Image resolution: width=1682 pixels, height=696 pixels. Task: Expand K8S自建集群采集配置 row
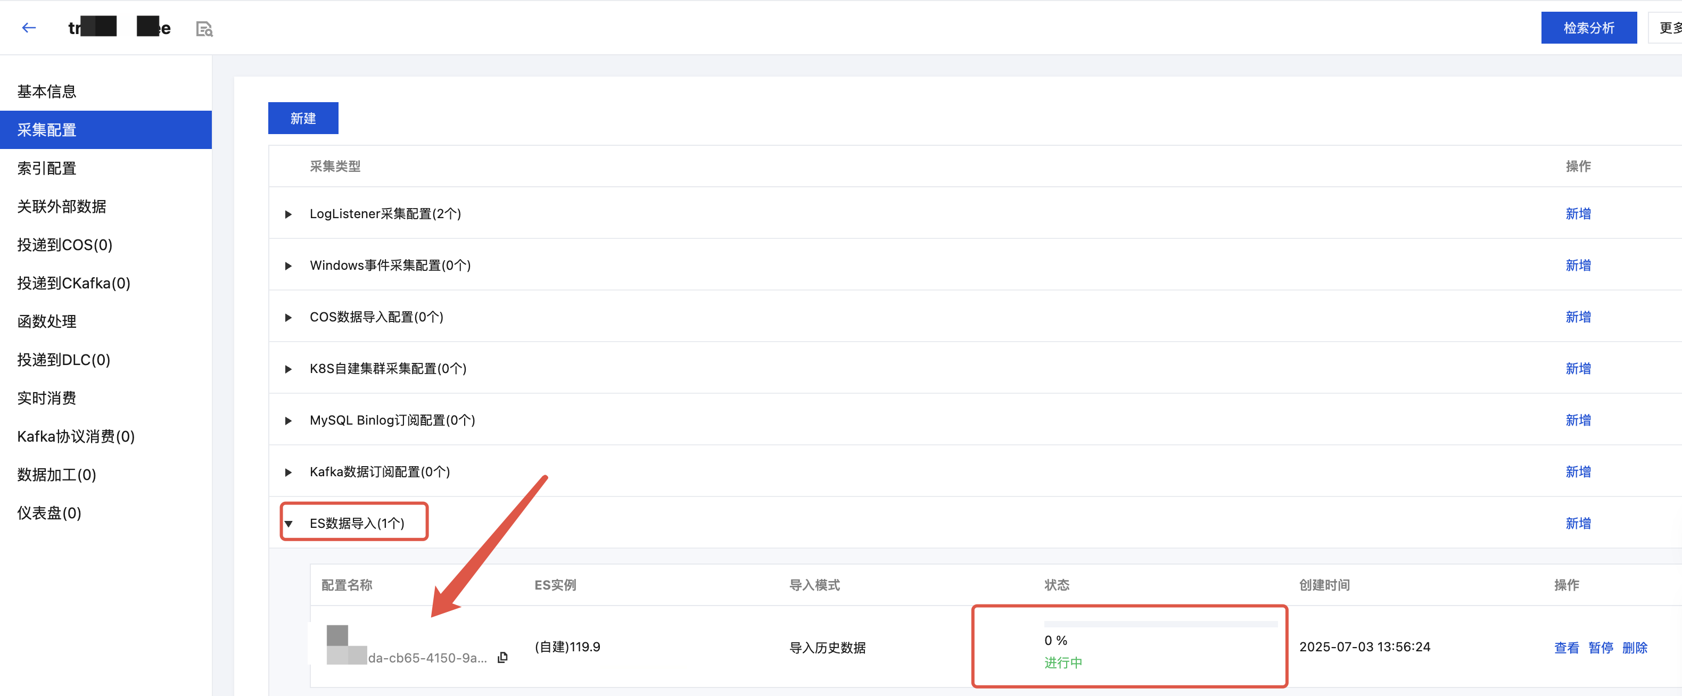(x=288, y=369)
